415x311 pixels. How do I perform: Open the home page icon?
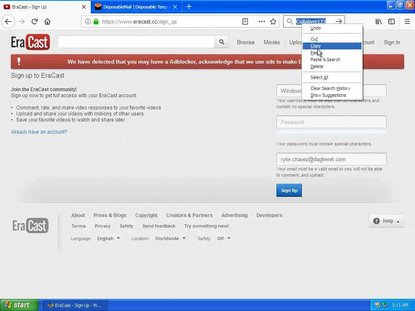click(47, 21)
